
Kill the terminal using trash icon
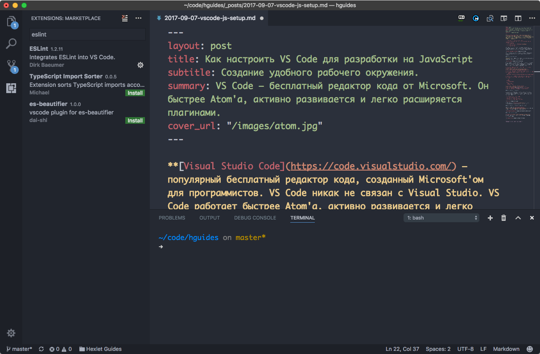[x=503, y=218]
